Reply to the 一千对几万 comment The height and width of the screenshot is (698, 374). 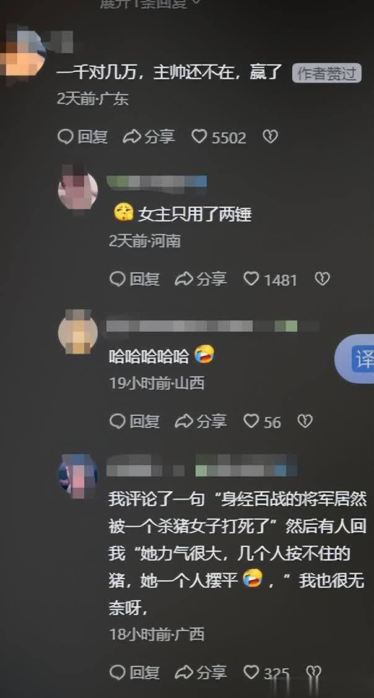coord(83,137)
